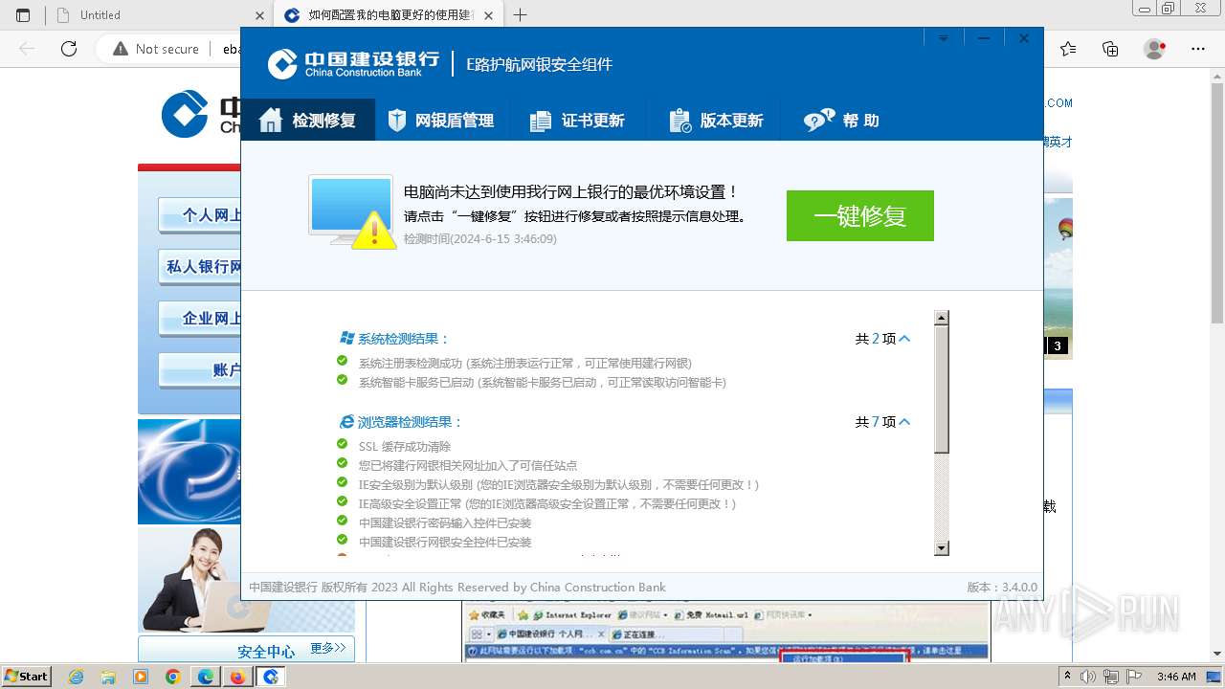Launch Firefox from taskbar

(237, 677)
